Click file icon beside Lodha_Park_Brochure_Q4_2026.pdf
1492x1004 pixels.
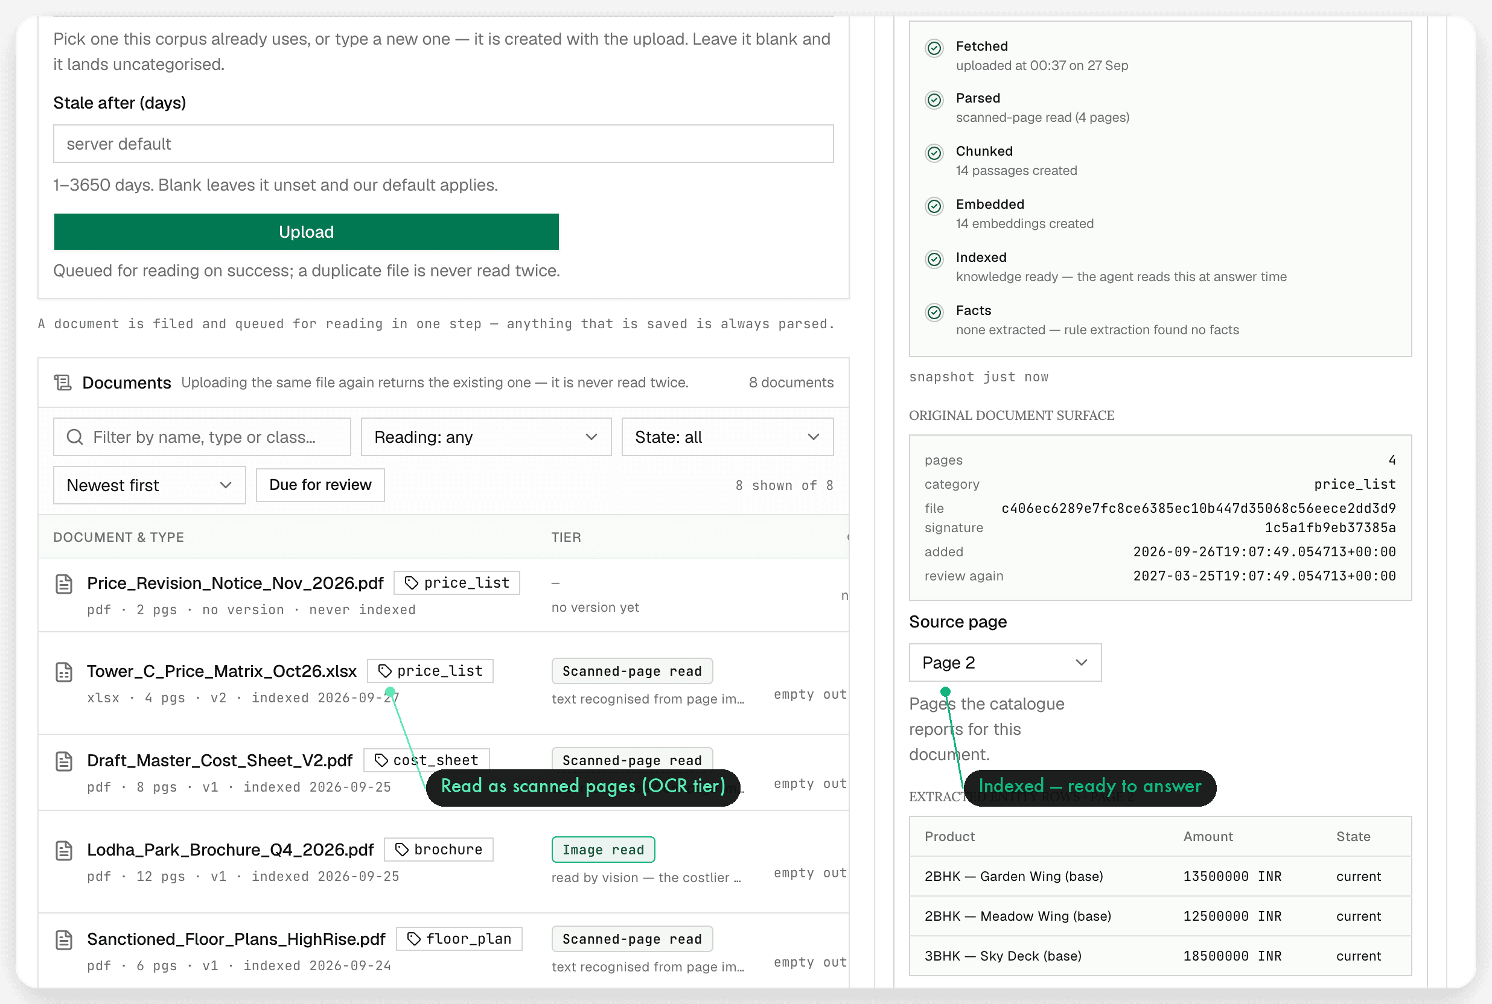tap(64, 850)
